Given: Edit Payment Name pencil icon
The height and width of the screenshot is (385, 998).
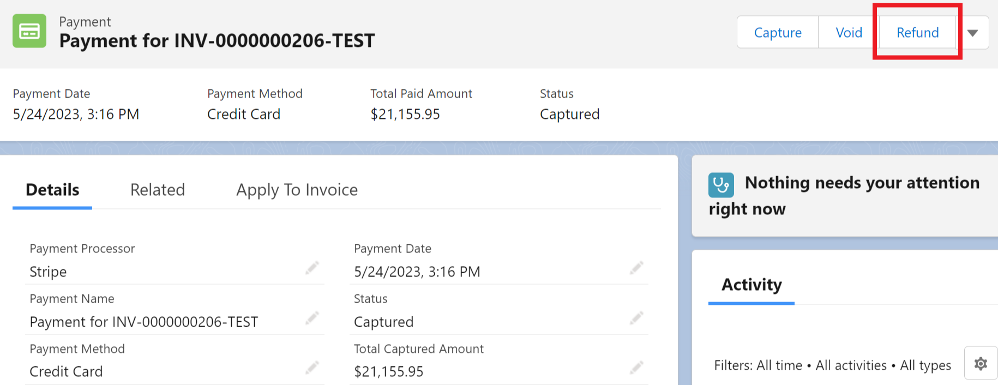Looking at the screenshot, I should tap(312, 318).
